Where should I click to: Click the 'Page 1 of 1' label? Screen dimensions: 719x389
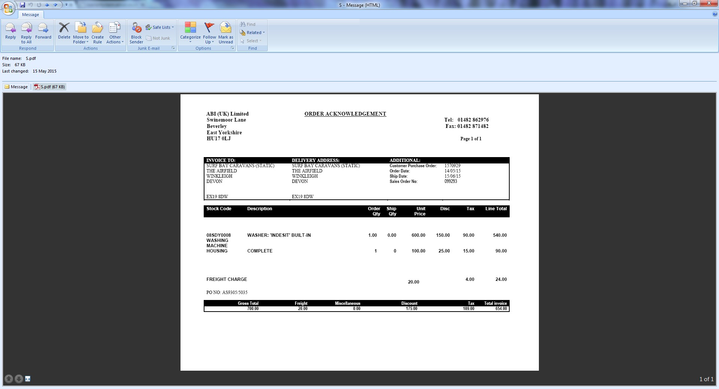(x=471, y=139)
